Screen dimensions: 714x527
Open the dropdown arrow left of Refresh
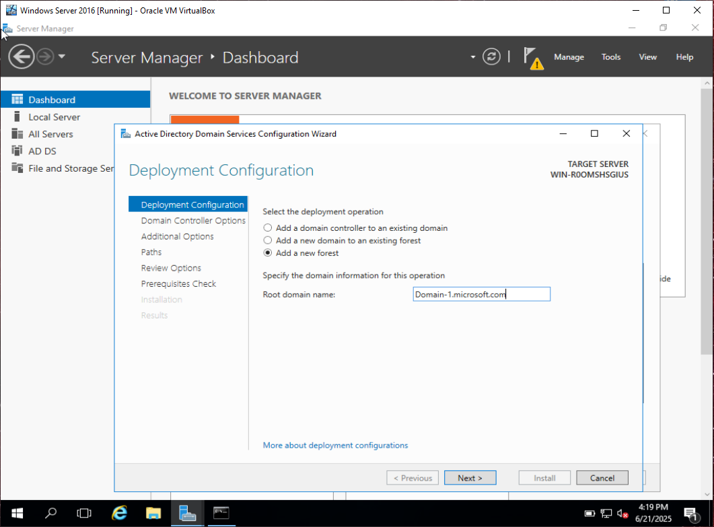coord(473,57)
